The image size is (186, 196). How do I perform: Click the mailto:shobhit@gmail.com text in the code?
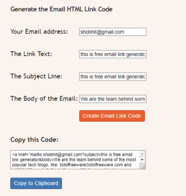(x=56, y=155)
